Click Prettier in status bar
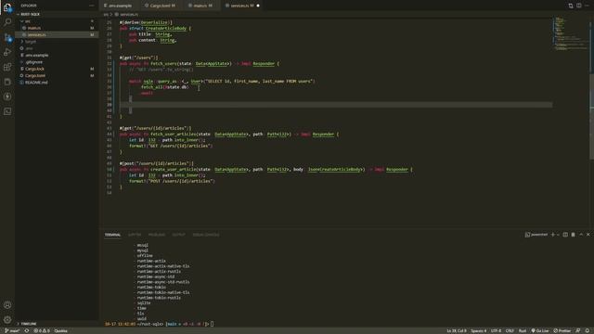 click(562, 331)
